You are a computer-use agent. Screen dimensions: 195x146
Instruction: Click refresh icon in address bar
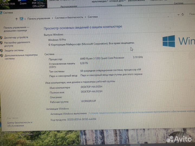[x=183, y=14]
